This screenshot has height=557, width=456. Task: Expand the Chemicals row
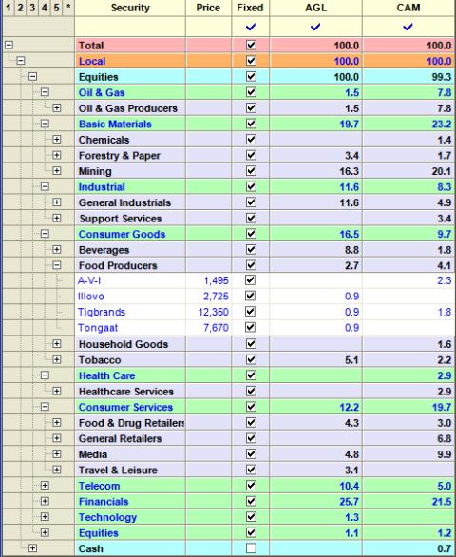pos(56,139)
